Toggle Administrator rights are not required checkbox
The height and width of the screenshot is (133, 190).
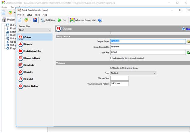coord(112,58)
